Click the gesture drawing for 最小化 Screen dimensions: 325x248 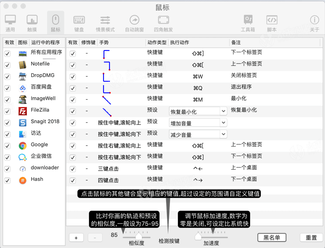(x=106, y=100)
